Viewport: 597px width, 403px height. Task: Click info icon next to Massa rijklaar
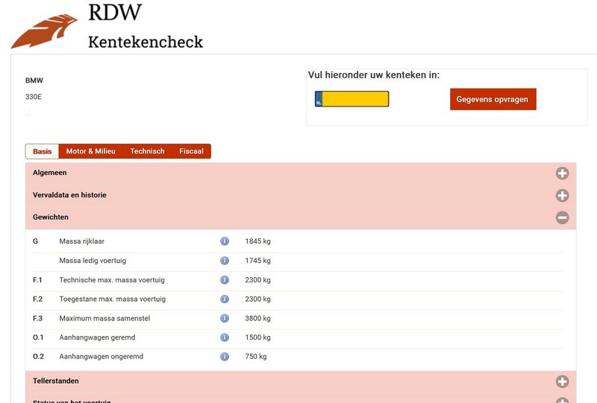coord(225,241)
